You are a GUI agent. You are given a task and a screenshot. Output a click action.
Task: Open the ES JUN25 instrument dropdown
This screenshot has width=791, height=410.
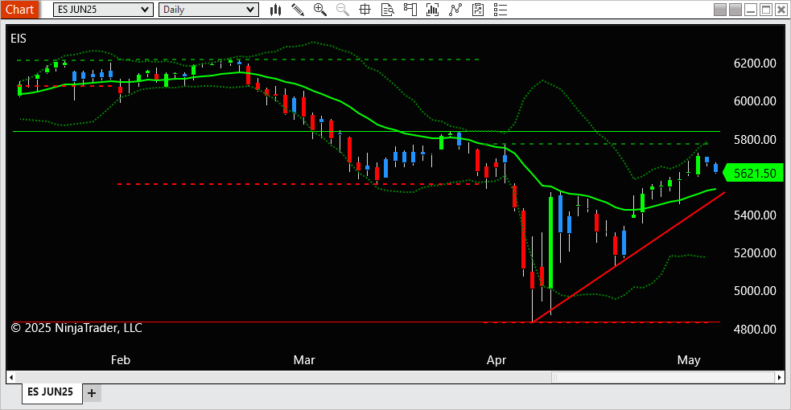click(x=103, y=10)
